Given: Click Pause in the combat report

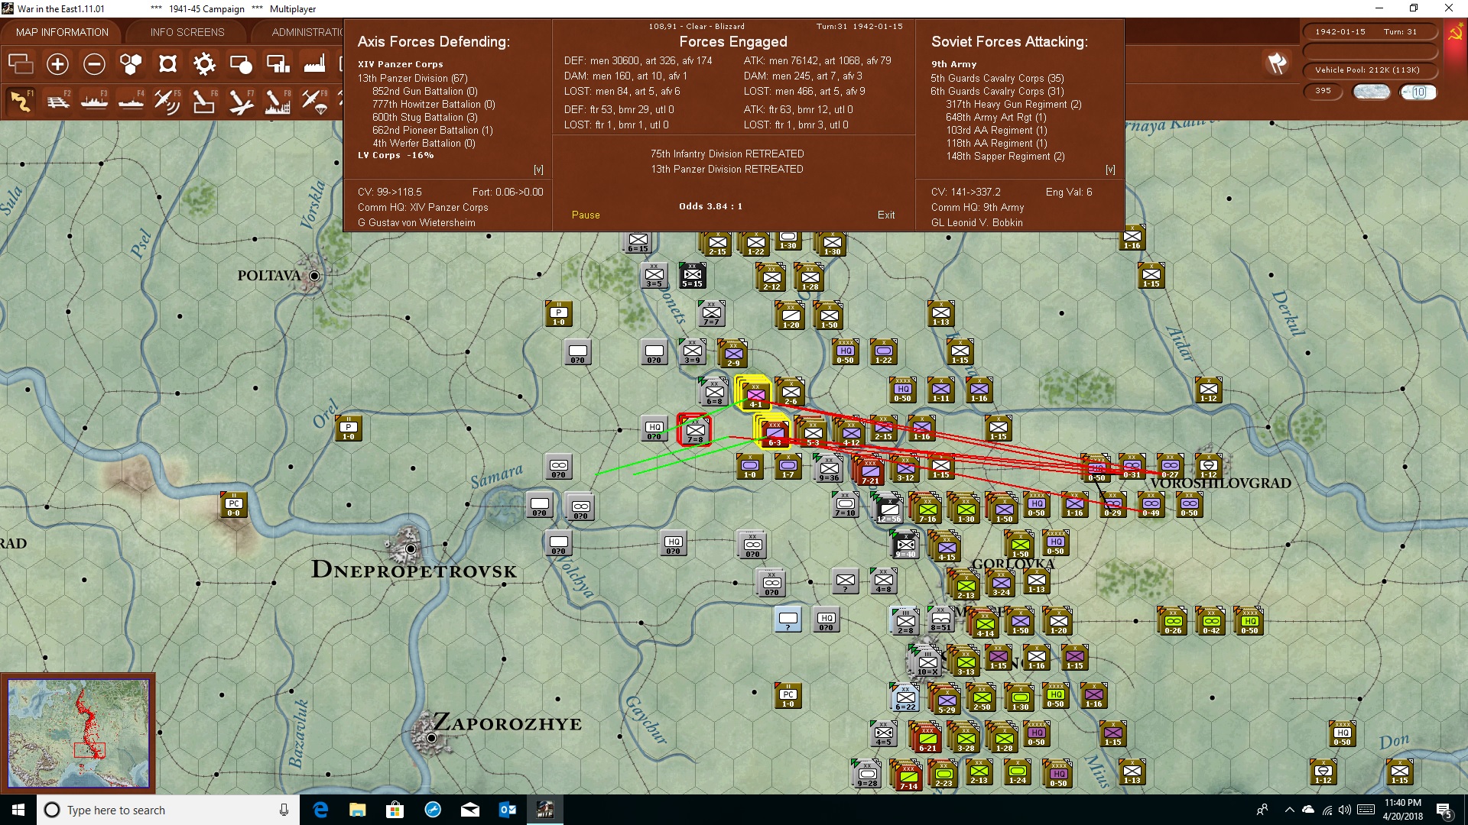Looking at the screenshot, I should point(586,215).
